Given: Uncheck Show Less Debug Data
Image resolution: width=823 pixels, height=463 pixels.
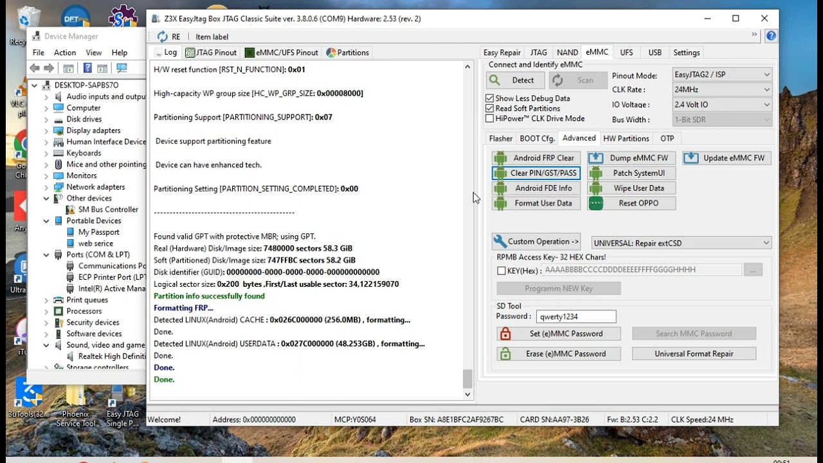Looking at the screenshot, I should point(490,98).
